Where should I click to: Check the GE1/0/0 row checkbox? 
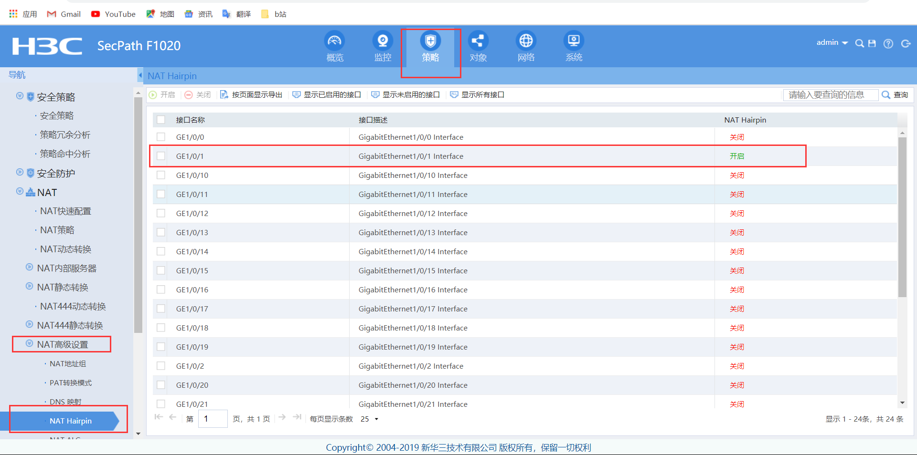(161, 137)
